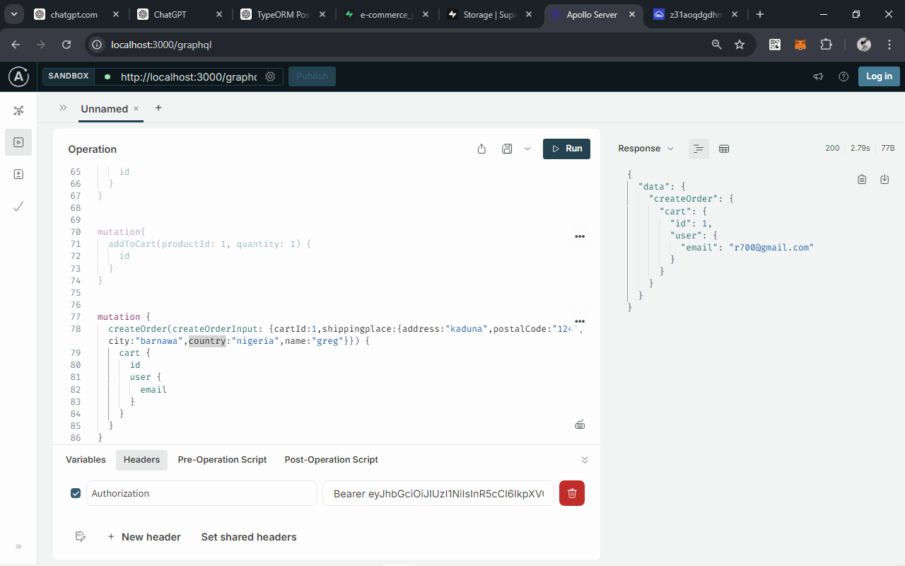
Task: Switch to the Pre-Operation Script tab
Action: point(222,459)
